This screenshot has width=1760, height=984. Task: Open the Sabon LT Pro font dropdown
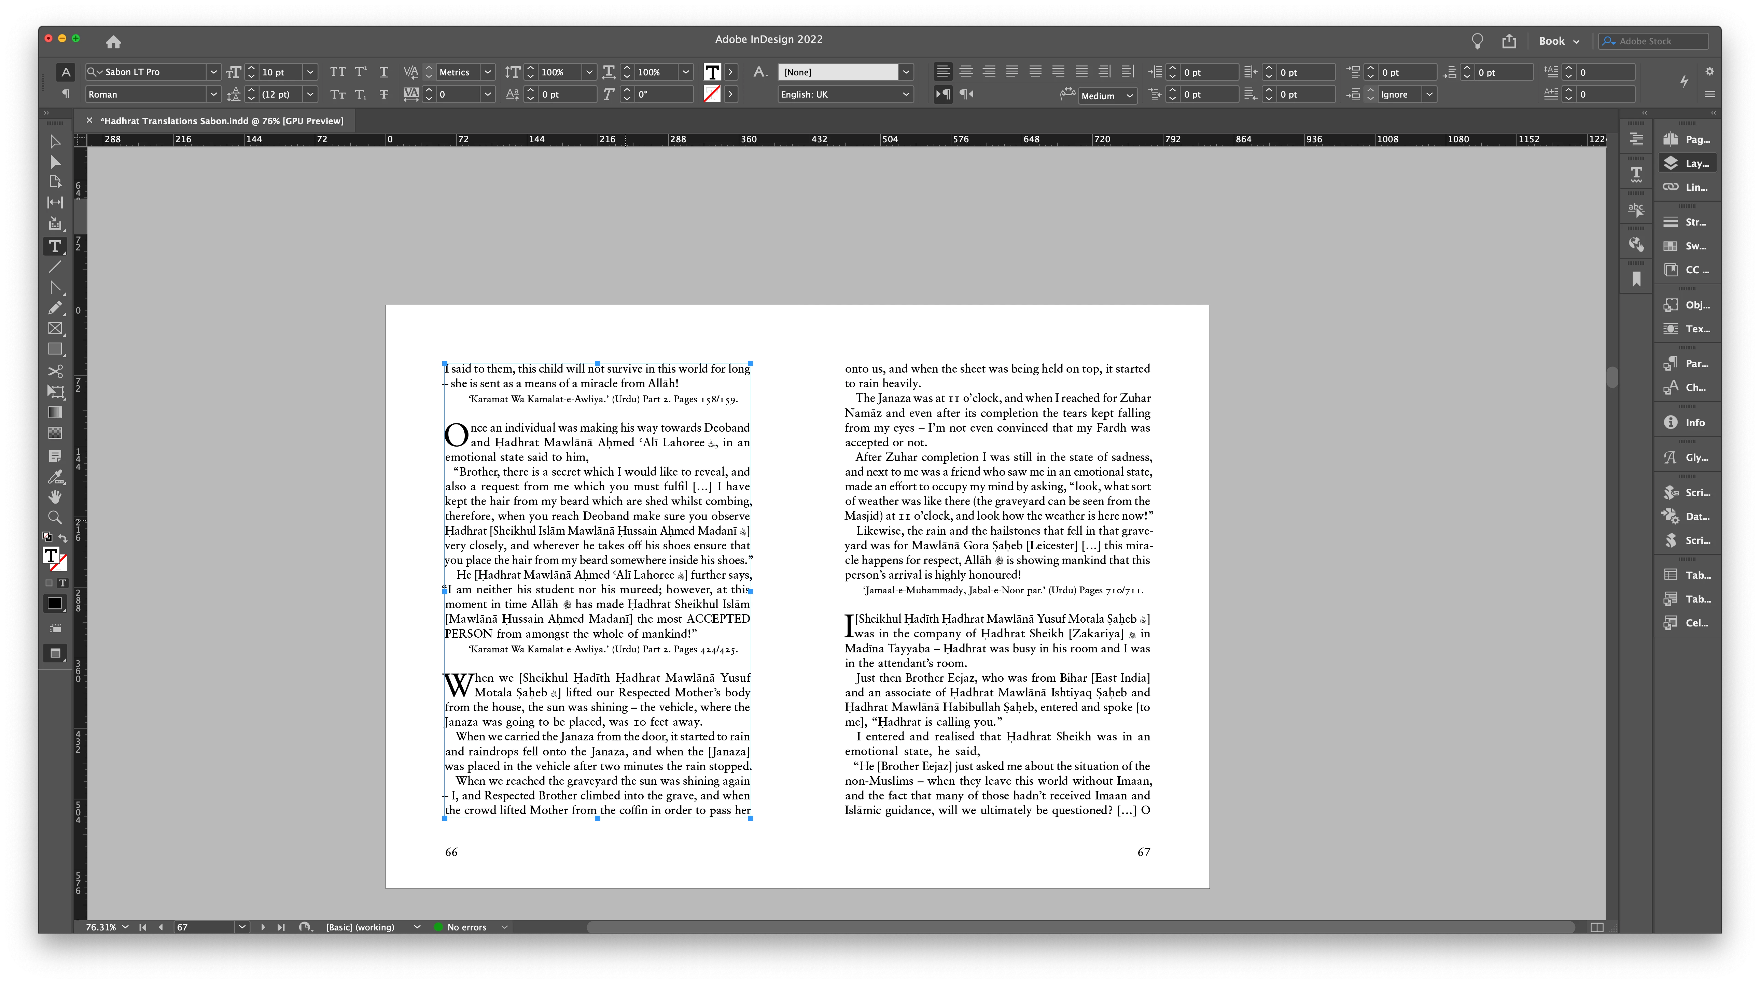tap(213, 72)
